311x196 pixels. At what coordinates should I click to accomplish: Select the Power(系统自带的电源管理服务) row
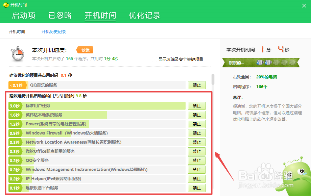pos(97,124)
